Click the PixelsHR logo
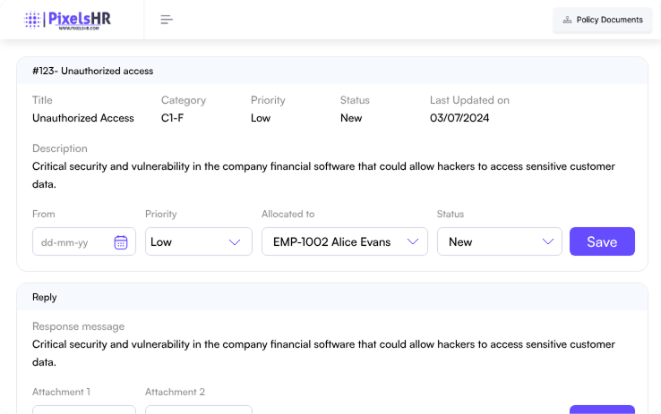Image resolution: width=661 pixels, height=414 pixels. [68, 20]
